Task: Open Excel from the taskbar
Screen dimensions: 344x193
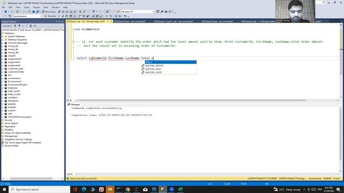Action: [181, 189]
